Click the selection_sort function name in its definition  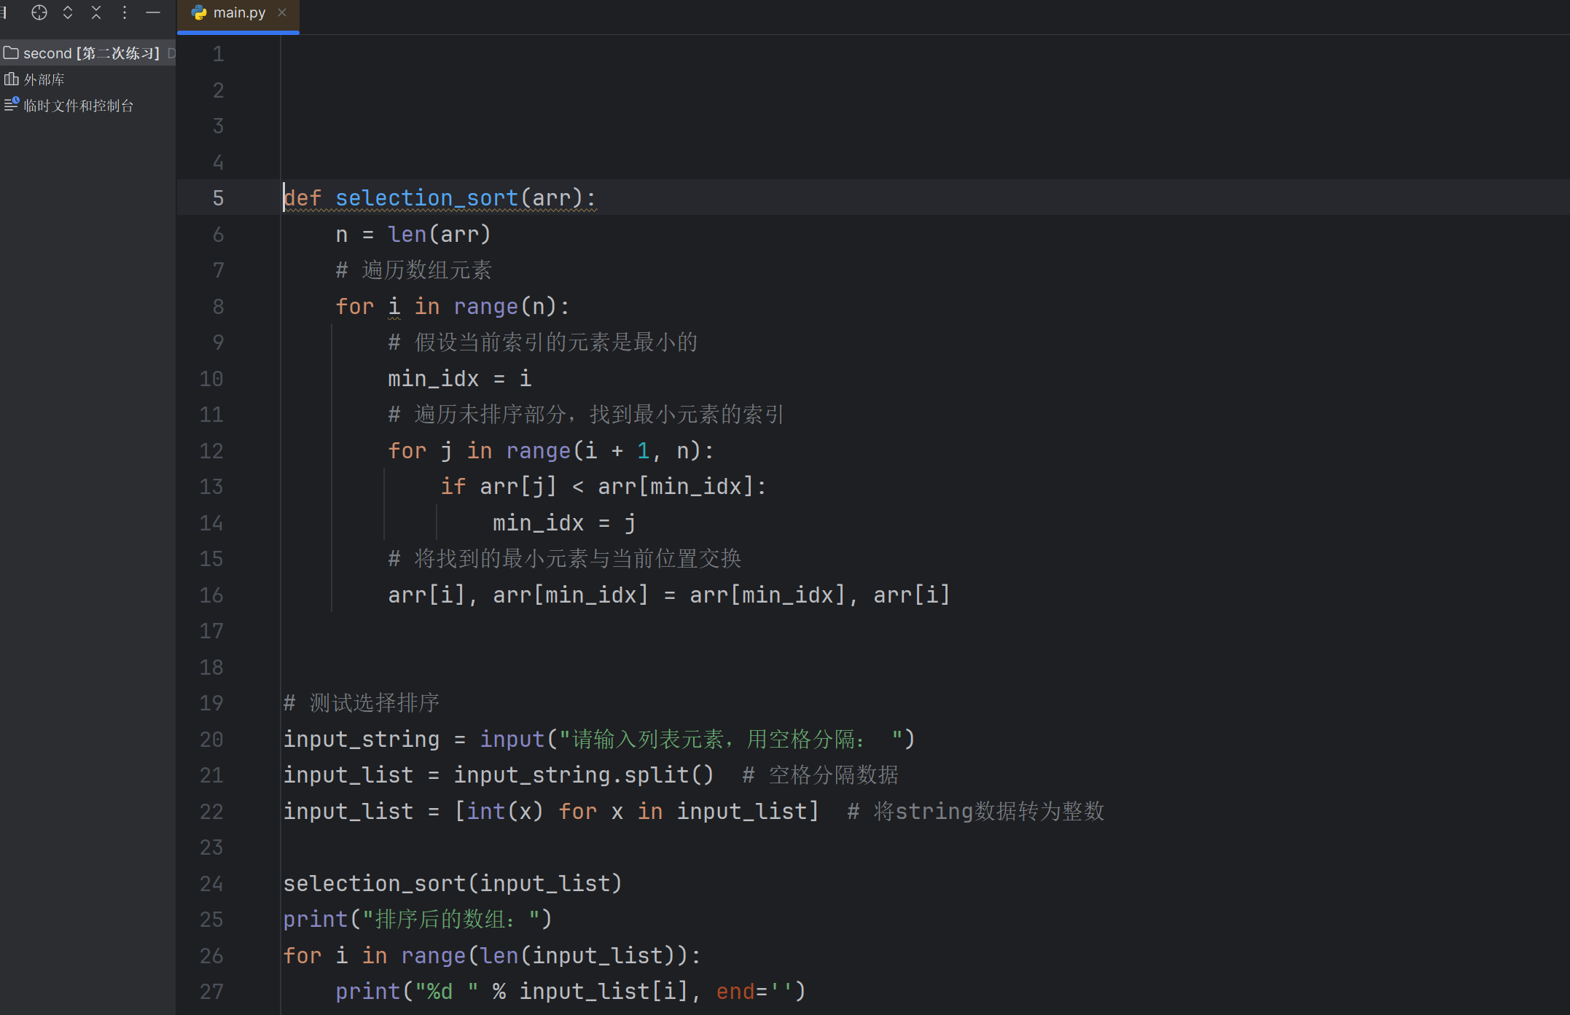(x=426, y=198)
